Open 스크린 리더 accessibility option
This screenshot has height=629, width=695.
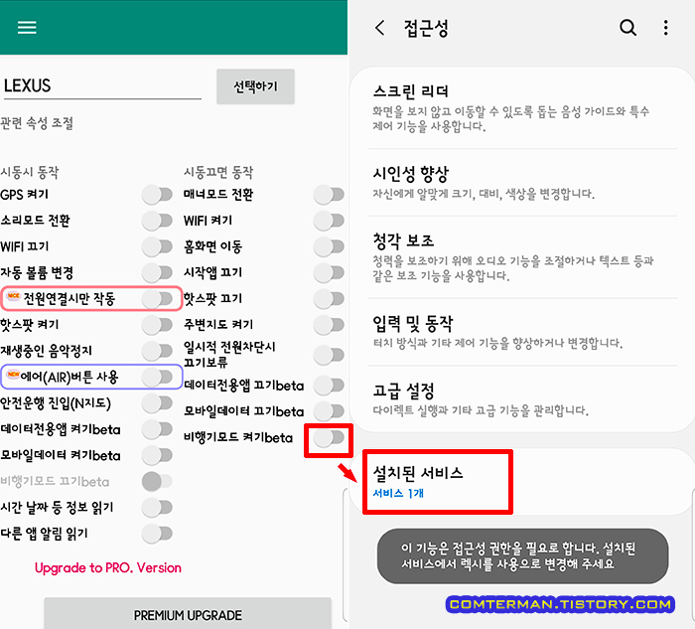coord(523,108)
